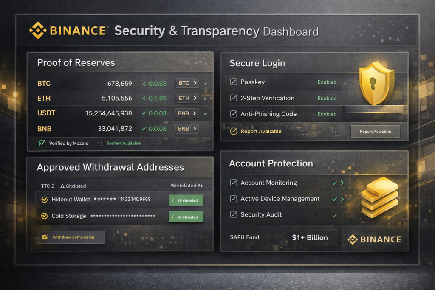Click the green verified tick in the ETH row
Image resolution: width=435 pixels, height=290 pixels.
(x=206, y=98)
